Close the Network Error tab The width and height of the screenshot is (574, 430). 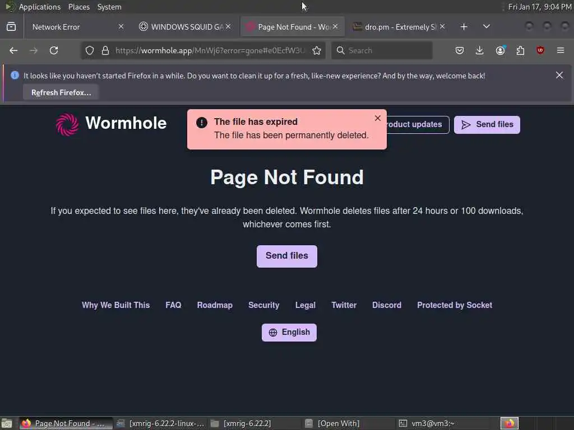point(121,27)
